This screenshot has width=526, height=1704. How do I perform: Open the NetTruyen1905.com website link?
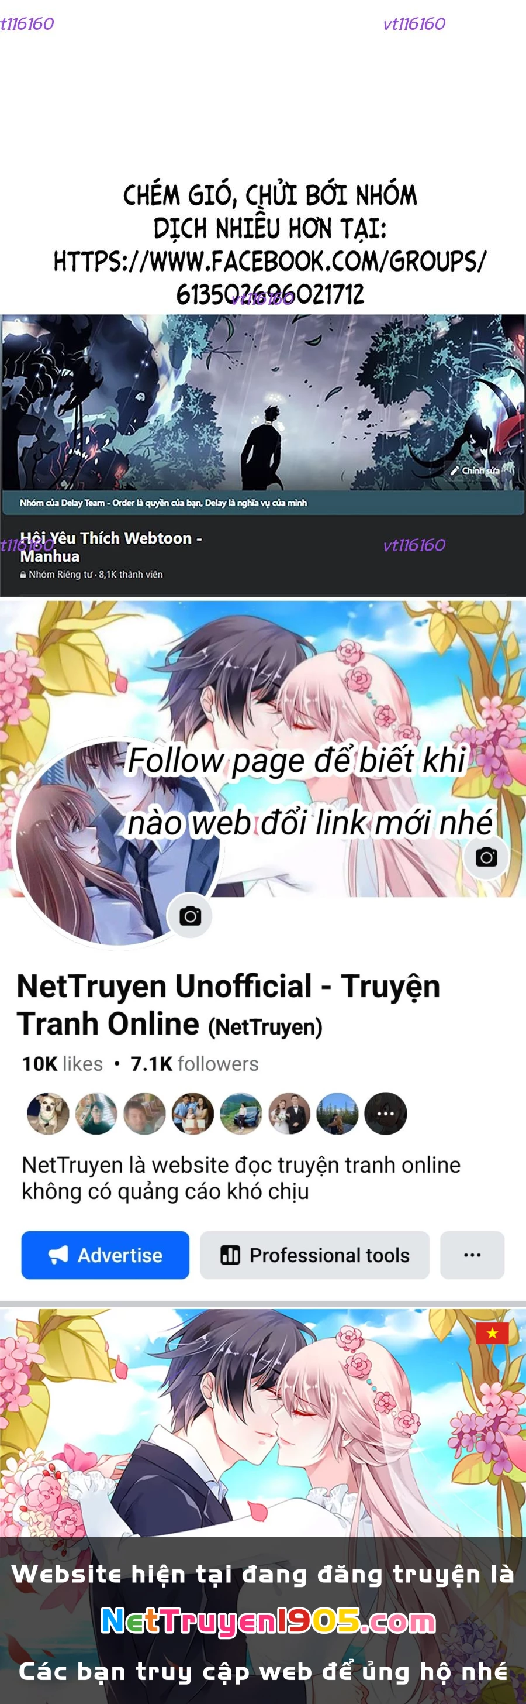268,1621
